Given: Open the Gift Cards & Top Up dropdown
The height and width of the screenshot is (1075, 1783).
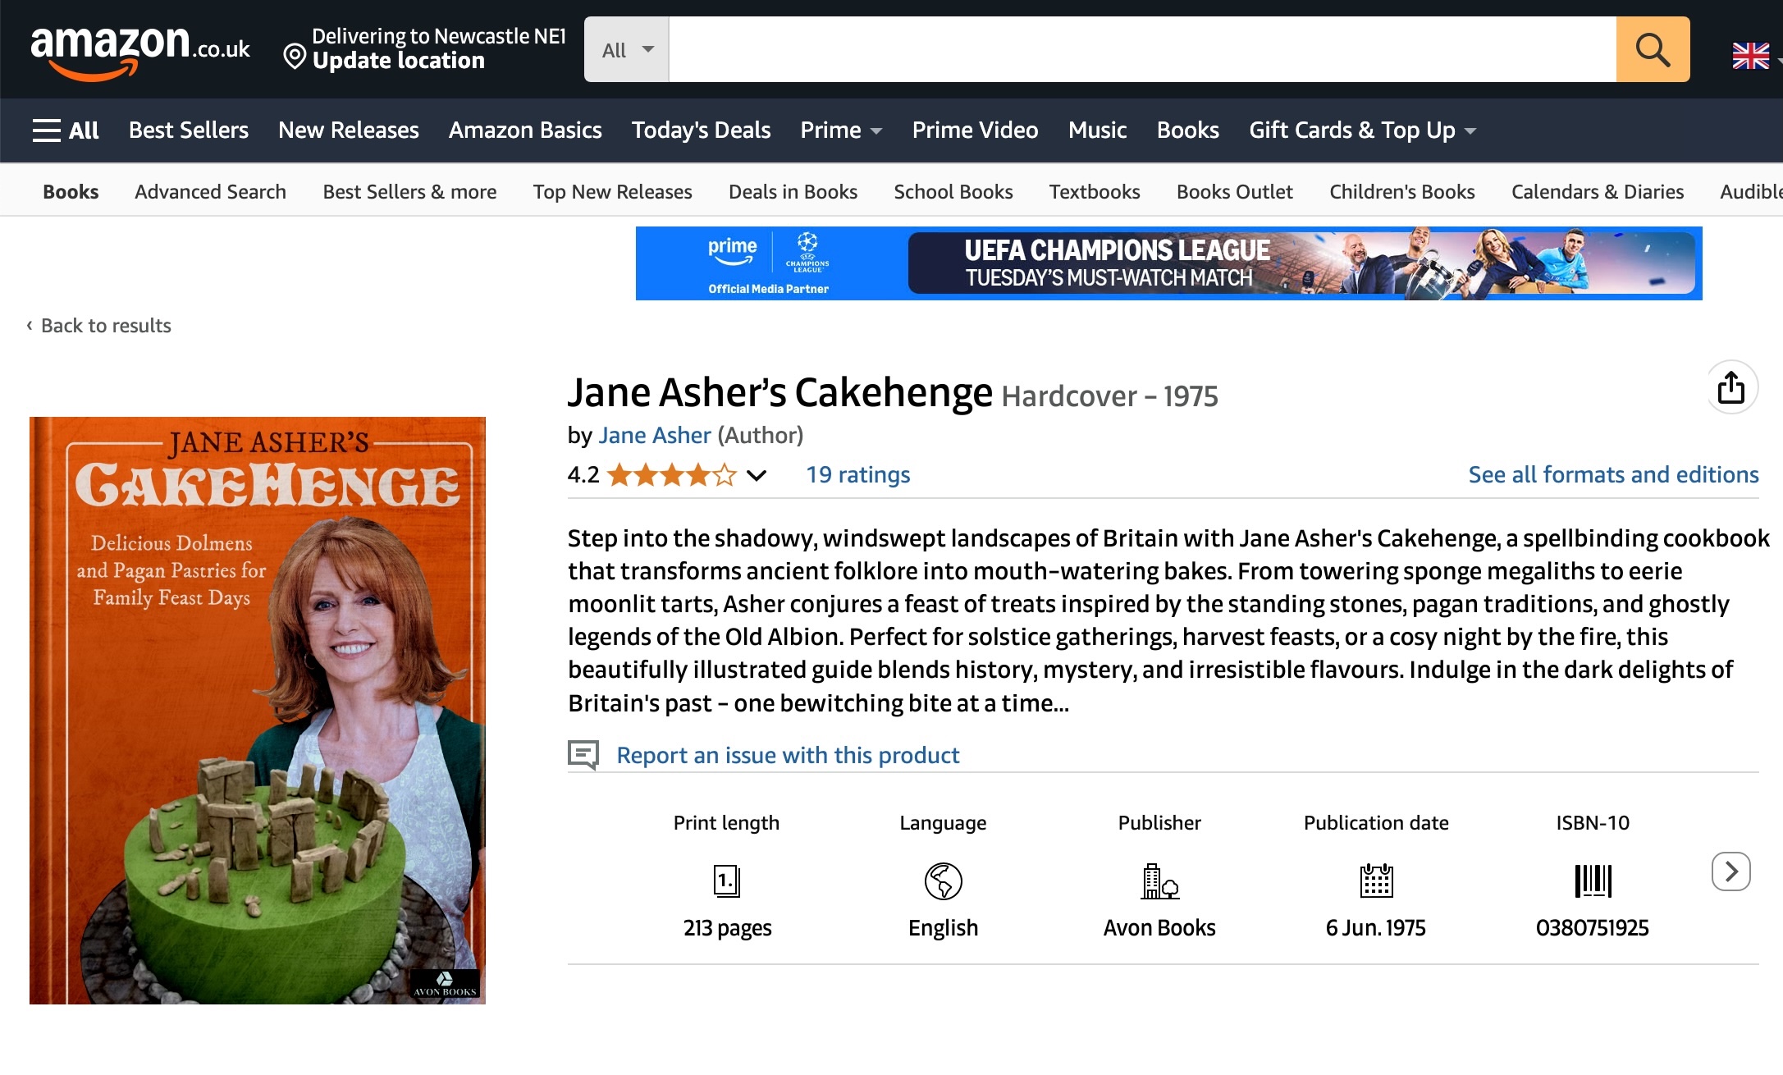Looking at the screenshot, I should tap(1362, 130).
